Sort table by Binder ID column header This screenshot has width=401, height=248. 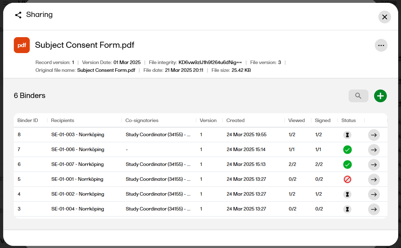pyautogui.click(x=28, y=120)
